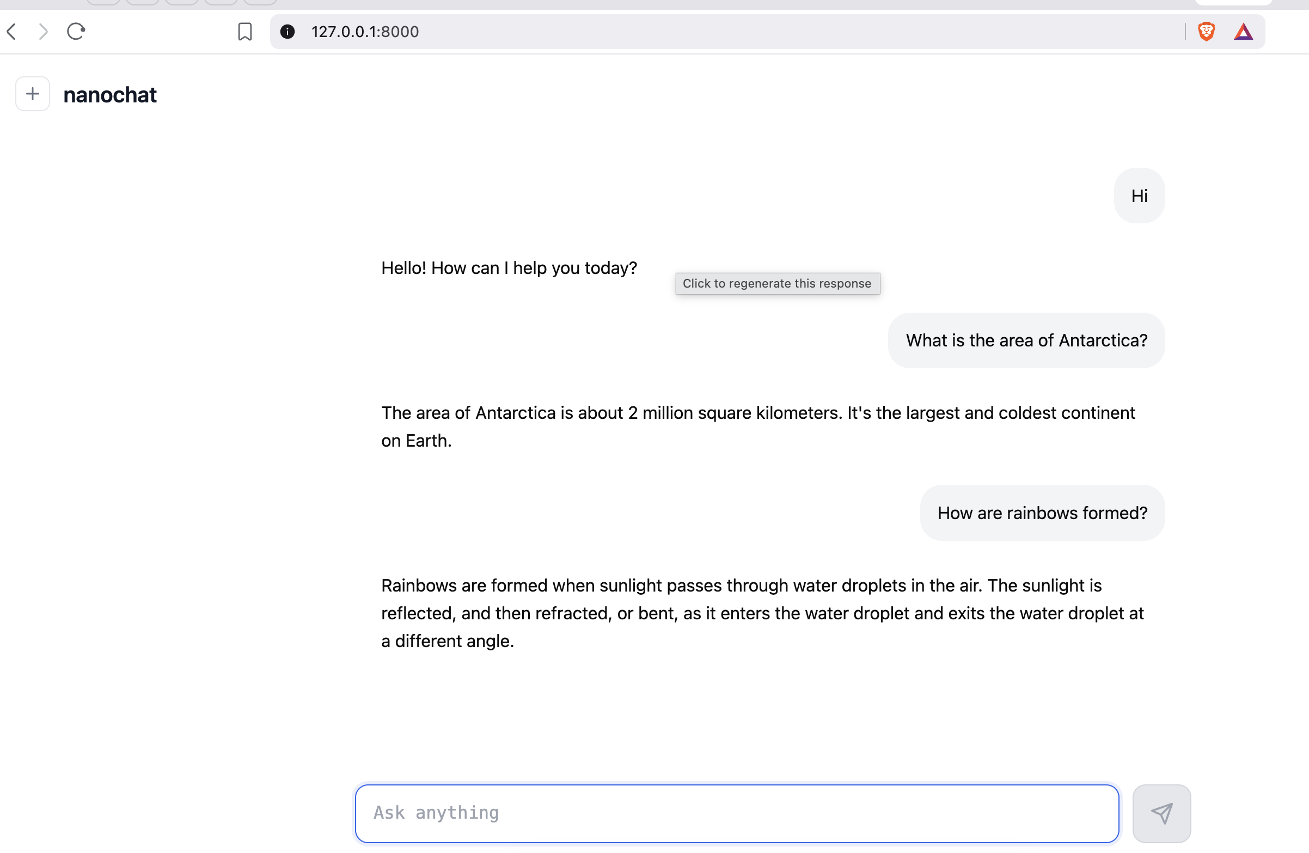Send the message with the paper plane button
This screenshot has width=1309, height=853.
(1161, 813)
